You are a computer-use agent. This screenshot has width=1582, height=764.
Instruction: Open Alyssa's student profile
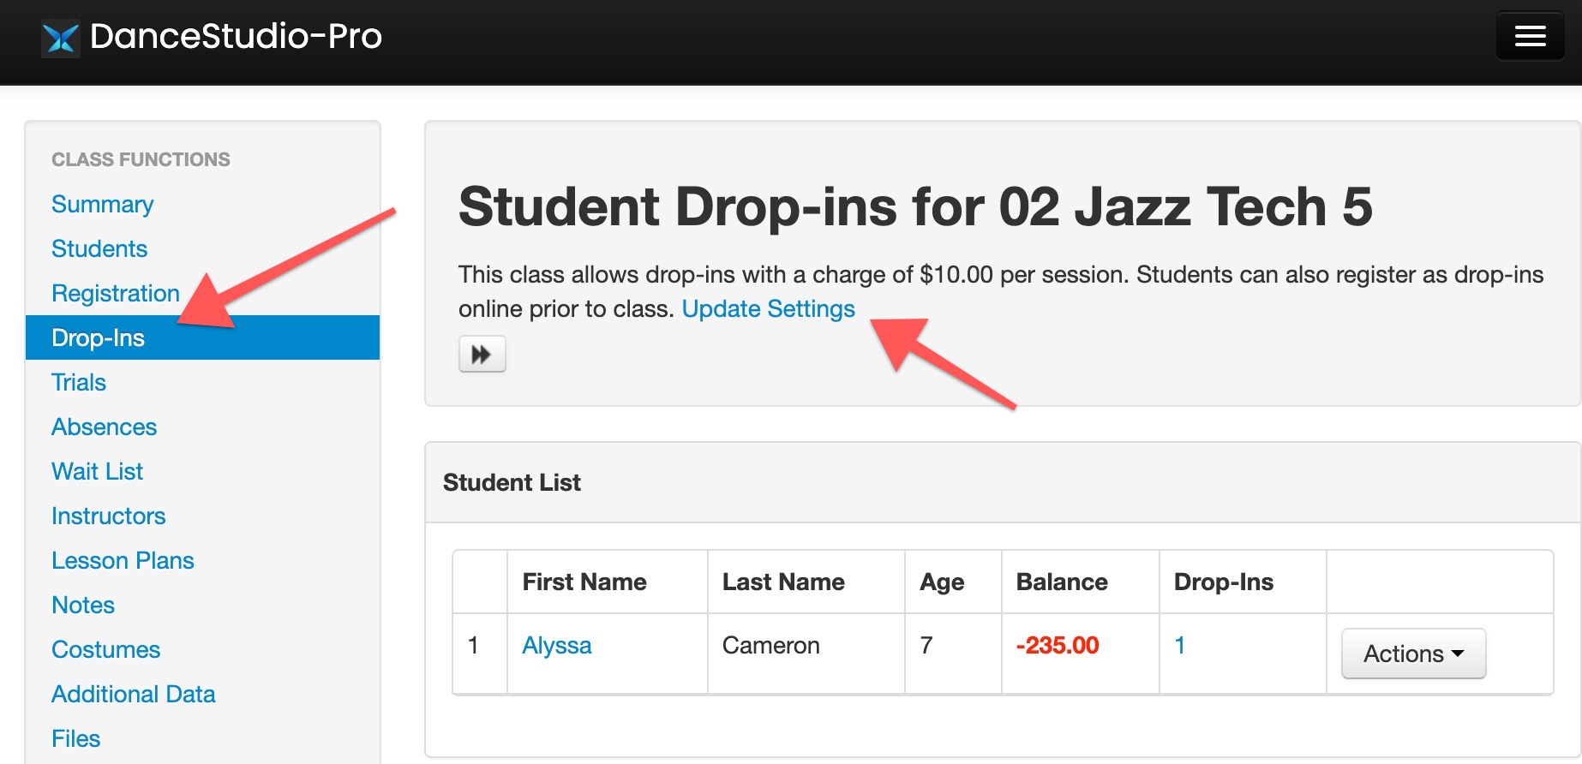(556, 645)
